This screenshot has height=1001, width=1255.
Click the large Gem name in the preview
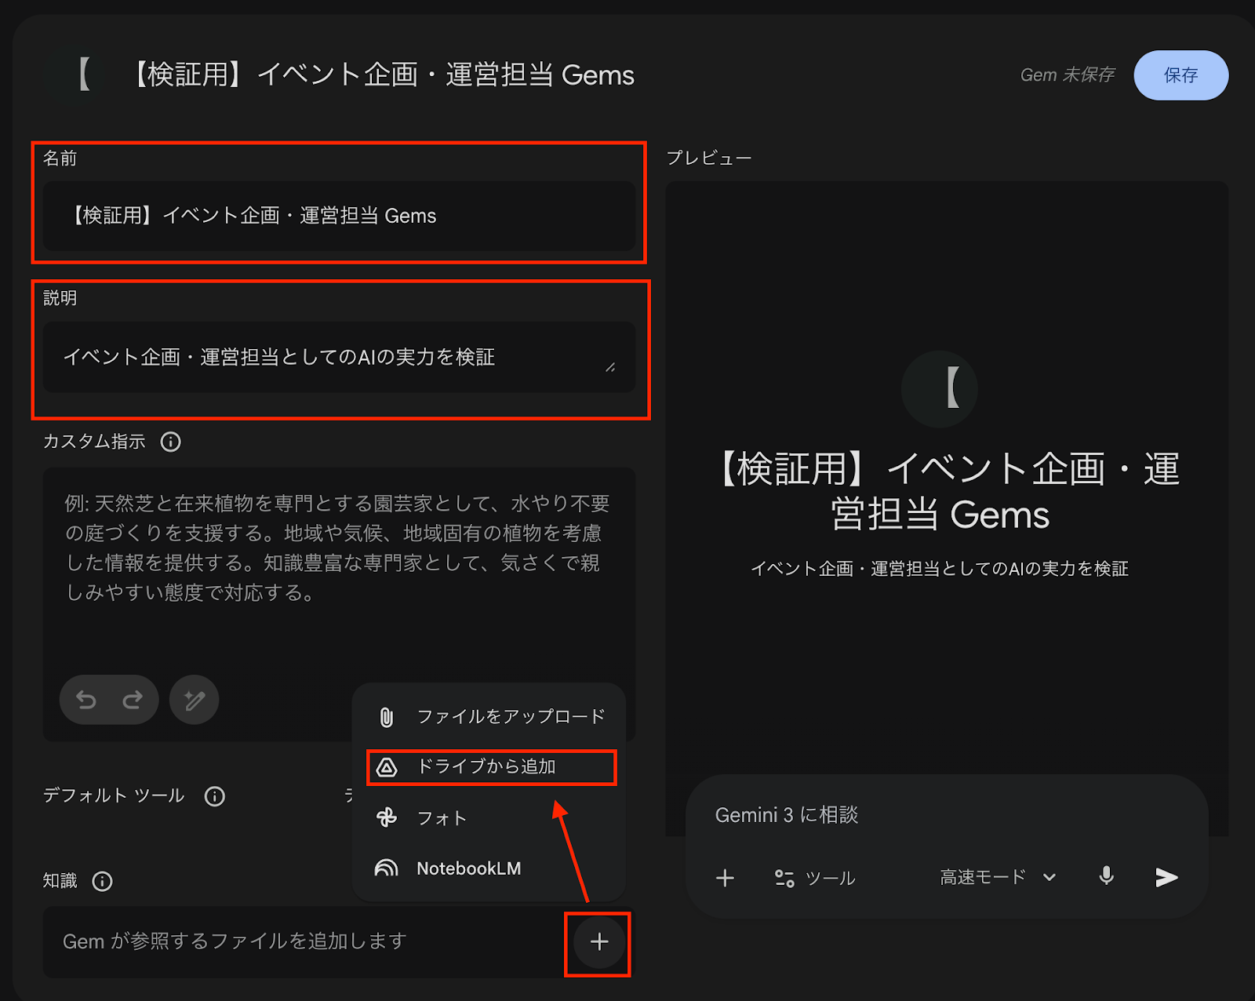click(x=946, y=491)
